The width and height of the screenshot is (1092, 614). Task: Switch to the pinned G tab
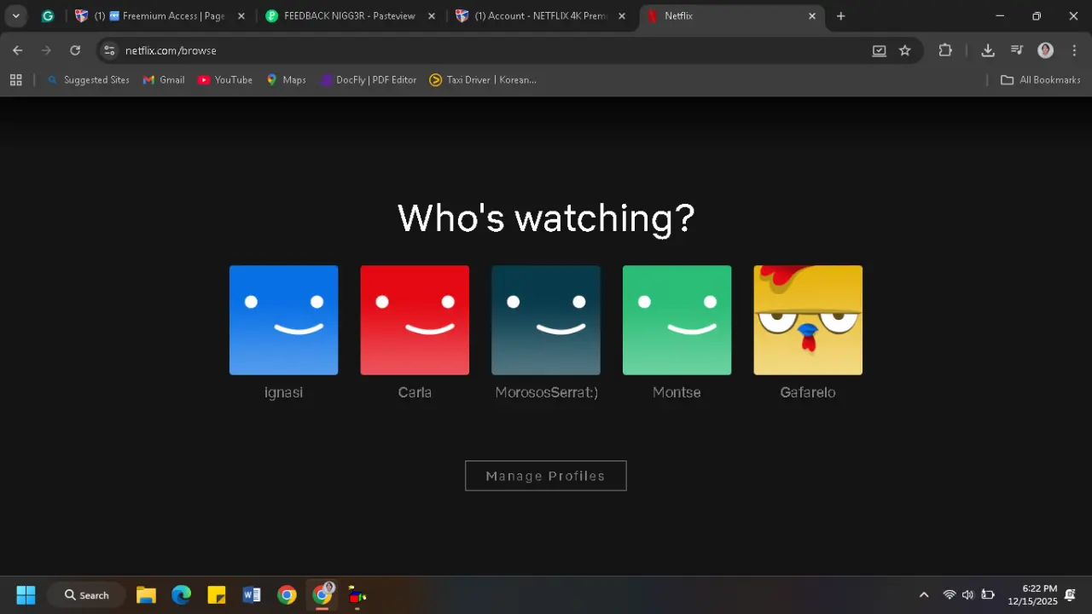pyautogui.click(x=48, y=15)
